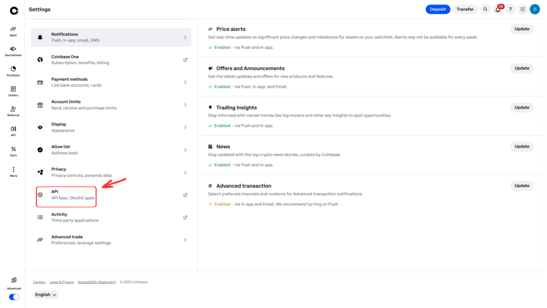The width and height of the screenshot is (547, 308).
Task: Open the Careers footer link
Action: point(39,282)
